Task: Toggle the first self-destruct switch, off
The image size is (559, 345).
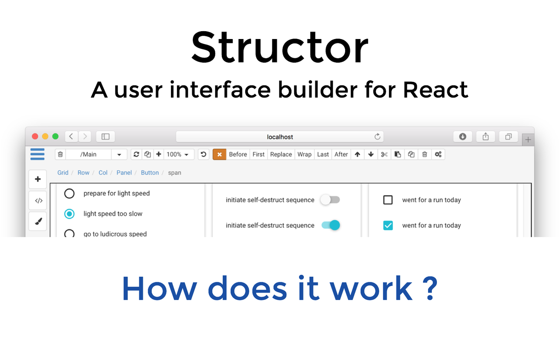Action: coord(330,200)
